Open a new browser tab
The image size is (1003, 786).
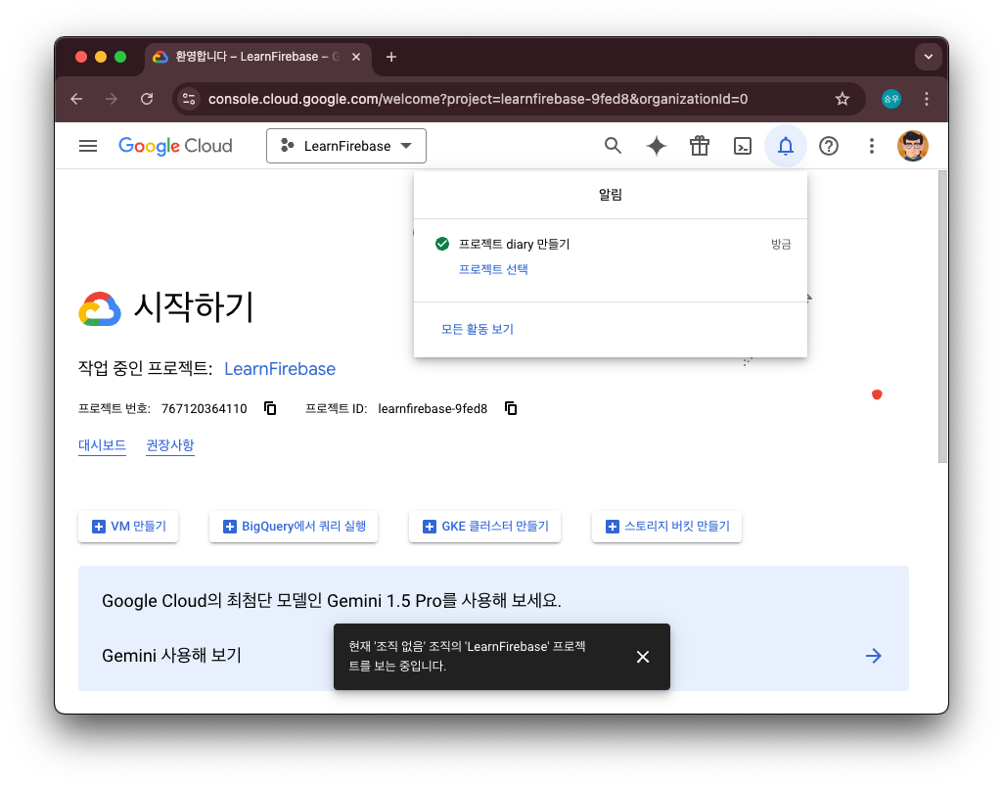391,57
